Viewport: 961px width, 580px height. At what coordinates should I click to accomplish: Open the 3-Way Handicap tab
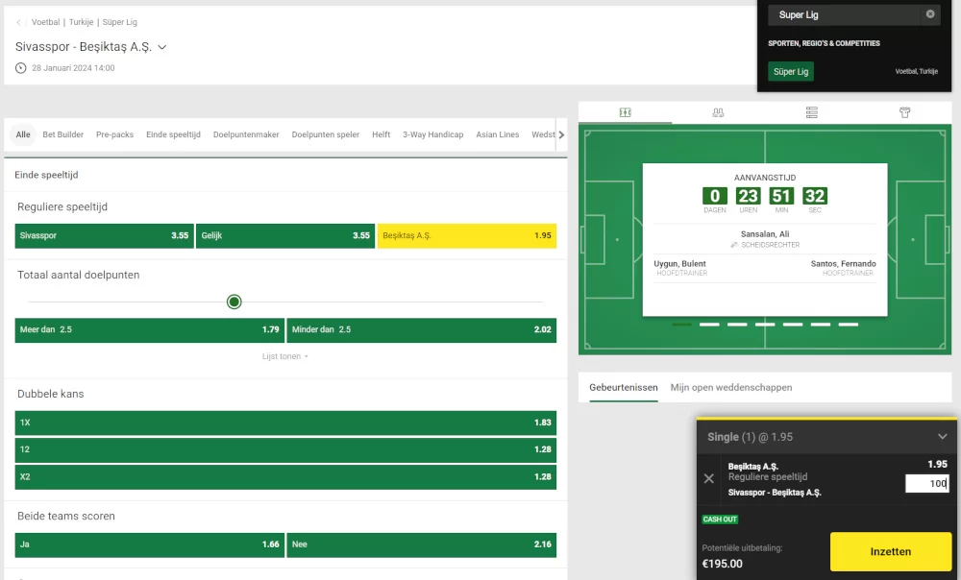tap(432, 134)
